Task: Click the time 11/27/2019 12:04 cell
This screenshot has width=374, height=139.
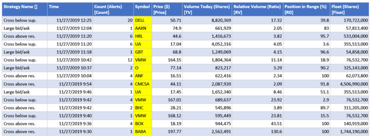Action: point(70,28)
